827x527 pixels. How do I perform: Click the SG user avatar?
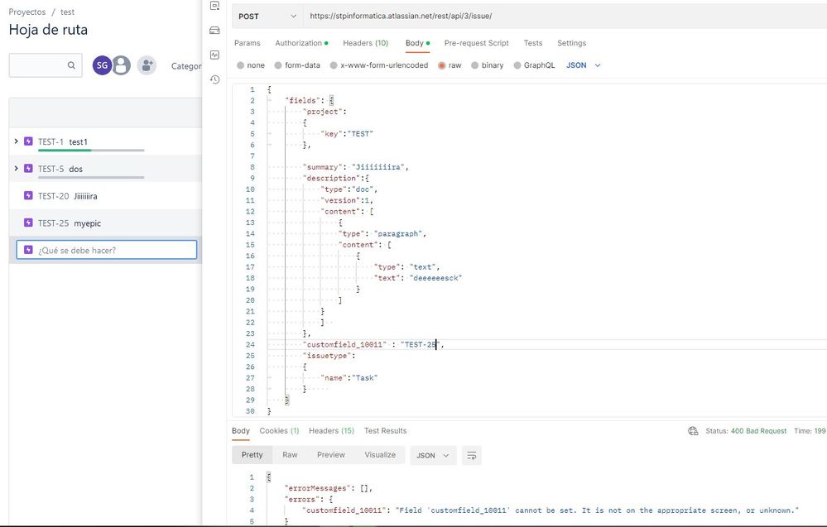pos(102,65)
